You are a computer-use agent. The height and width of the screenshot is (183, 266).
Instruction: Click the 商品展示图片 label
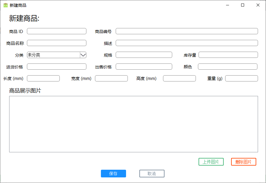coord(25,91)
